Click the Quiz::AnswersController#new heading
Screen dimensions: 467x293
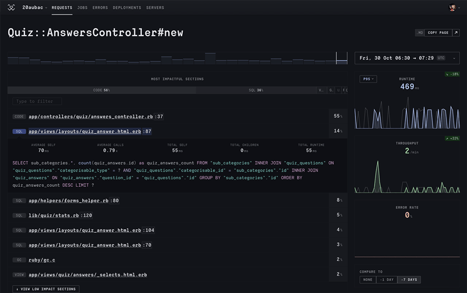coord(95,33)
